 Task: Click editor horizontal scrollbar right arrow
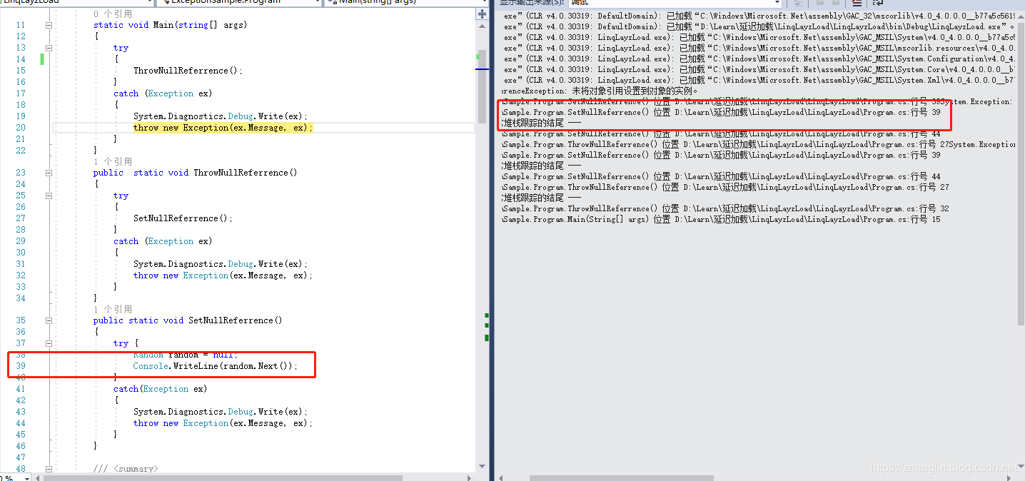470,477
